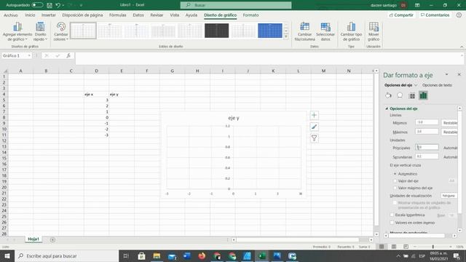Expand Opciones del eje dropdown header
Screen dimensions: 466x262
pos(400,85)
